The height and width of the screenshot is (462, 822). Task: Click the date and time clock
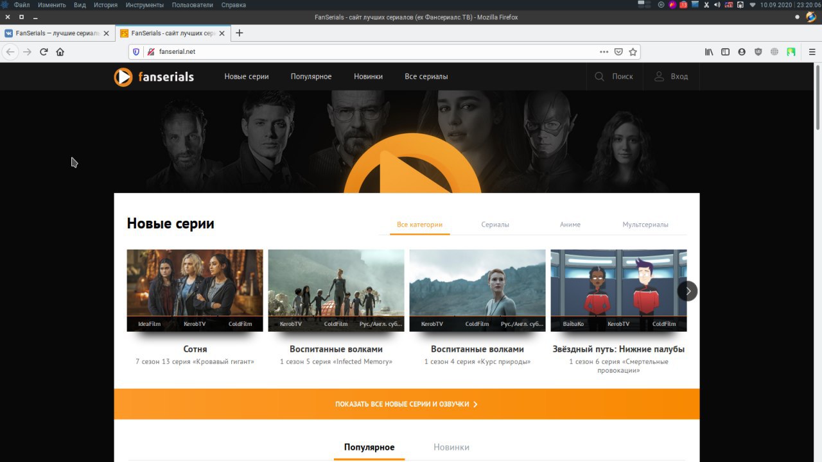point(791,4)
